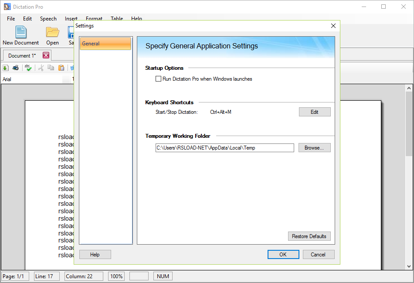Image resolution: width=414 pixels, height=283 pixels.
Task: Click the Column: 22 status entry
Action: pos(84,276)
